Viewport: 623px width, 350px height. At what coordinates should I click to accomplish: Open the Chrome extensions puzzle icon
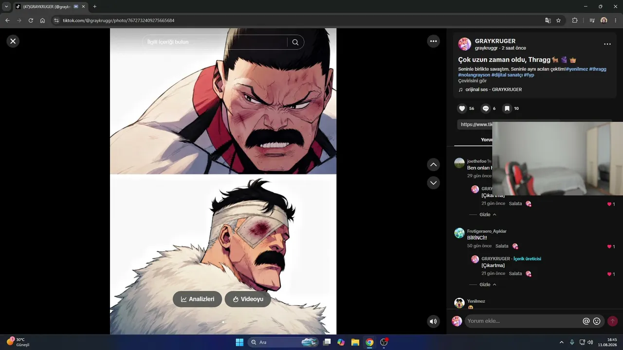point(575,20)
